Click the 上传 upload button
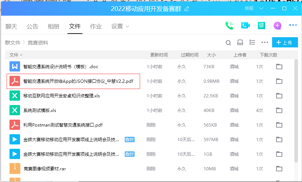The image size is (302, 182). 285,42
